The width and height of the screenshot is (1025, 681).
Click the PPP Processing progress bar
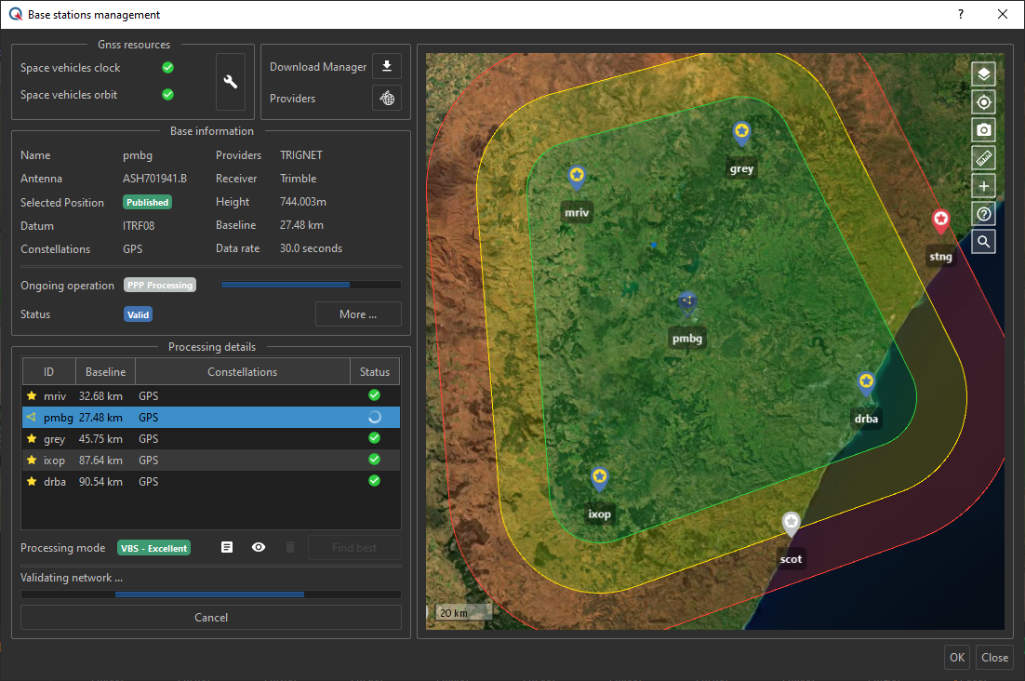pos(310,285)
